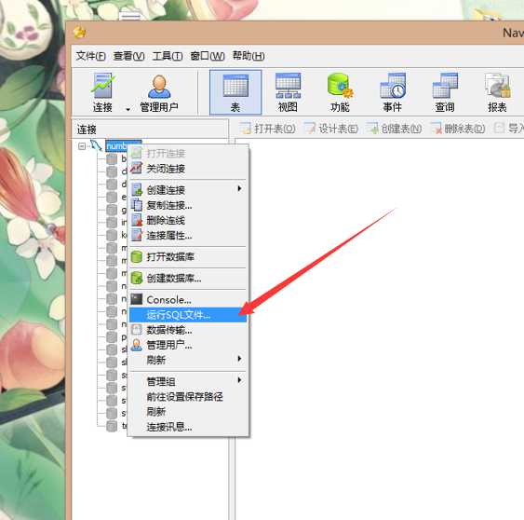This screenshot has width=524, height=520.
Task: Click the 连接 connection toolbar icon
Action: [x=102, y=92]
